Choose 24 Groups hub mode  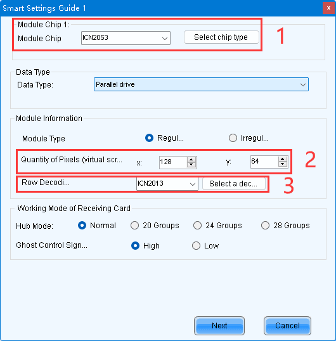pyautogui.click(x=197, y=225)
